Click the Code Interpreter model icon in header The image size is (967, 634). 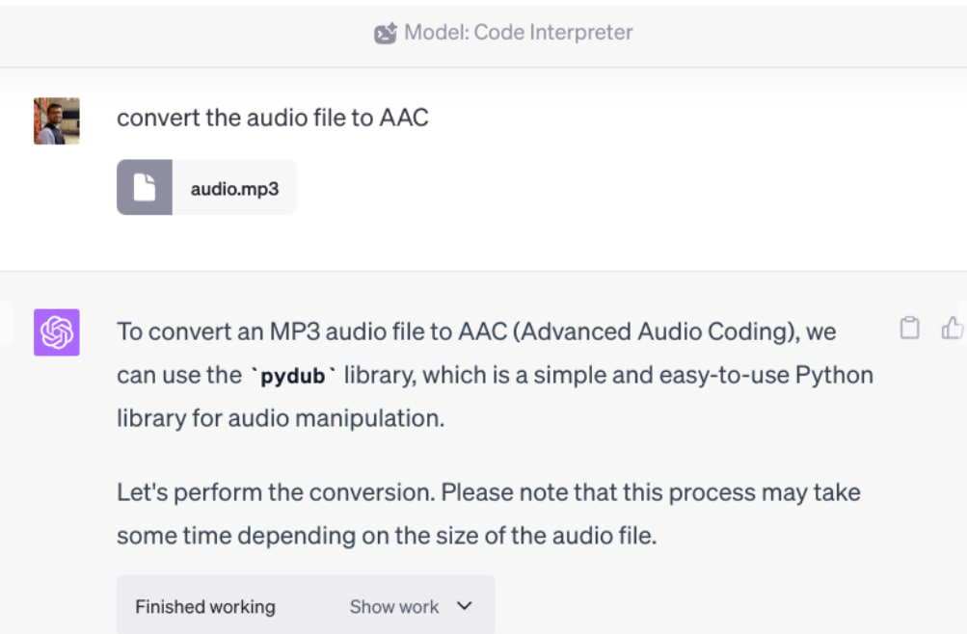386,33
